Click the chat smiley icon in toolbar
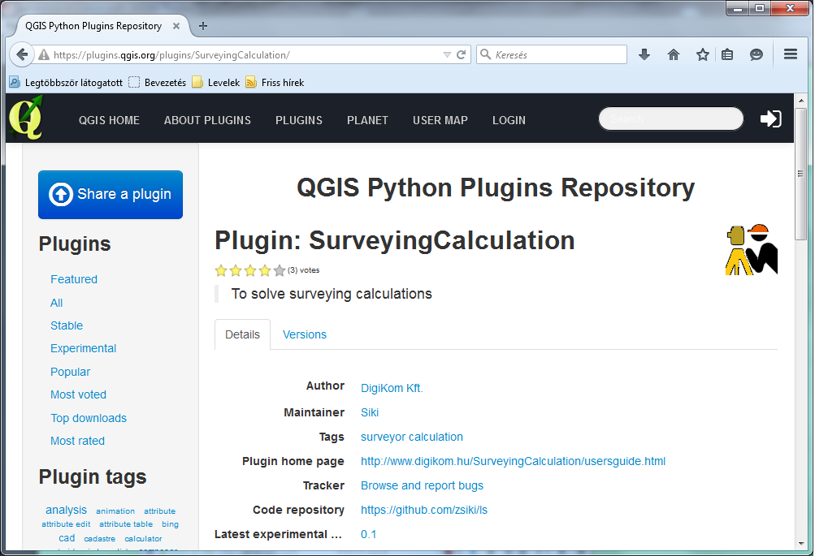Image resolution: width=815 pixels, height=556 pixels. (756, 54)
